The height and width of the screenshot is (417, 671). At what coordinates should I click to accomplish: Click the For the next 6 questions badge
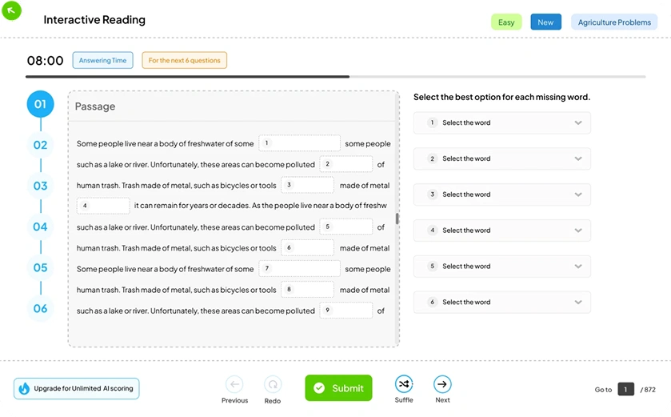pyautogui.click(x=184, y=61)
